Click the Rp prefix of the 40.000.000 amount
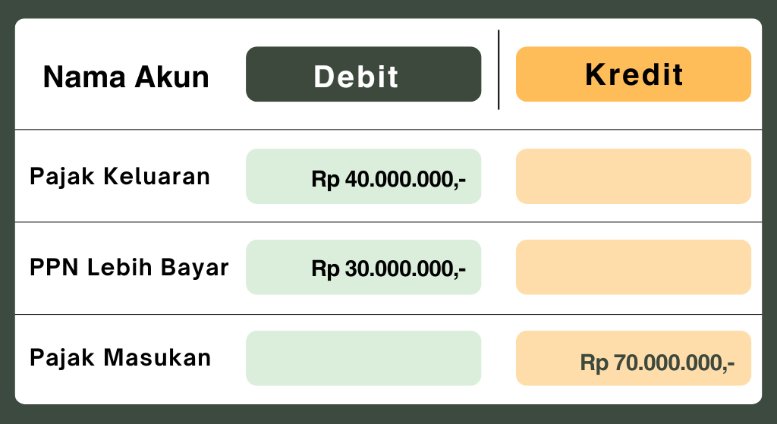 326,180
